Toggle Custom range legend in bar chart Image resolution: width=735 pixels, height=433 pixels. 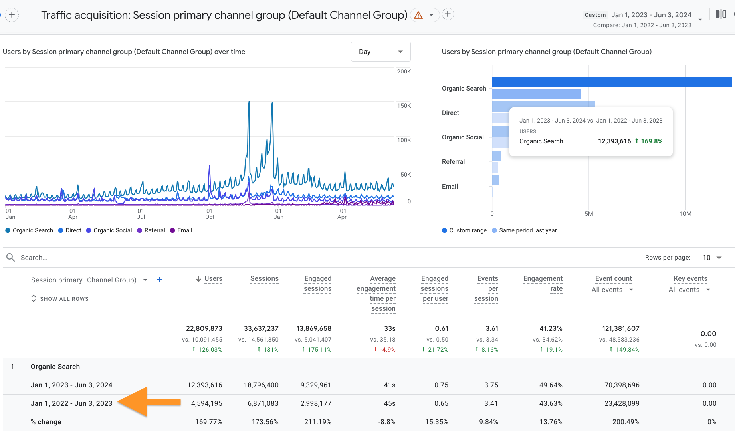tap(464, 230)
